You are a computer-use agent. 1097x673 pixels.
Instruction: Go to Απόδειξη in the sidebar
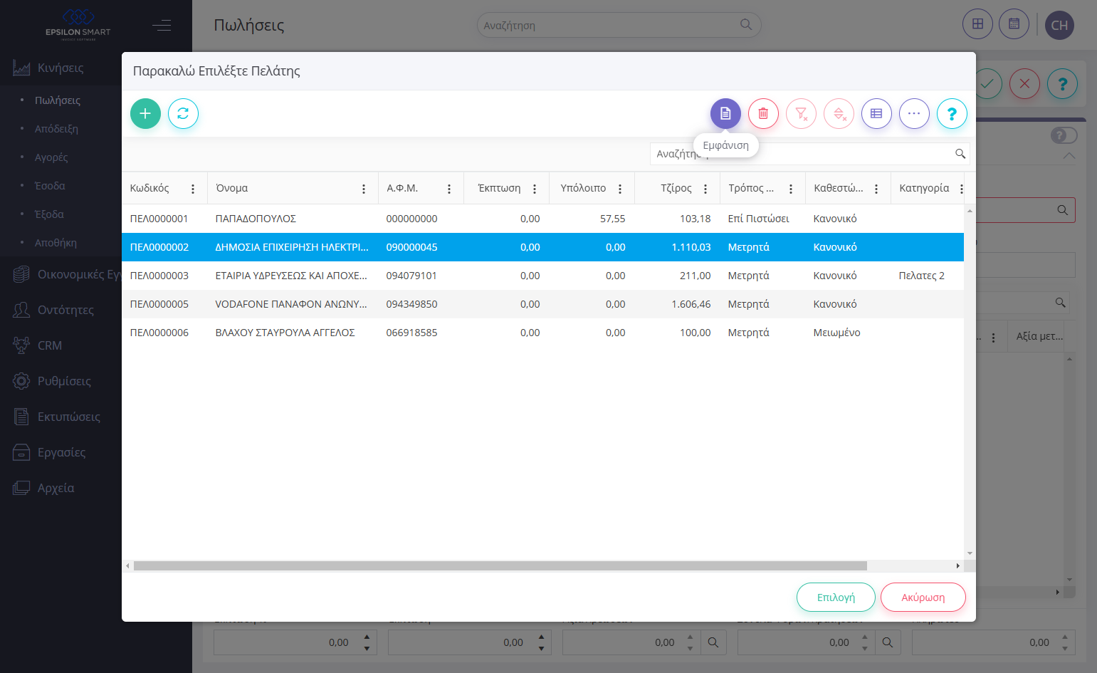56,129
